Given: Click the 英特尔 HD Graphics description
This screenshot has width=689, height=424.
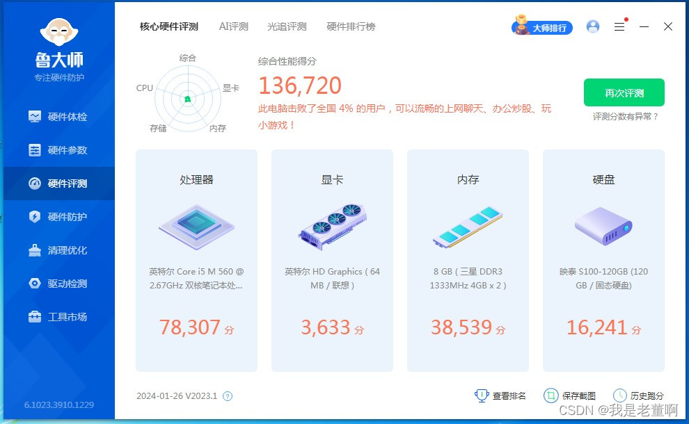Looking at the screenshot, I should tap(332, 279).
